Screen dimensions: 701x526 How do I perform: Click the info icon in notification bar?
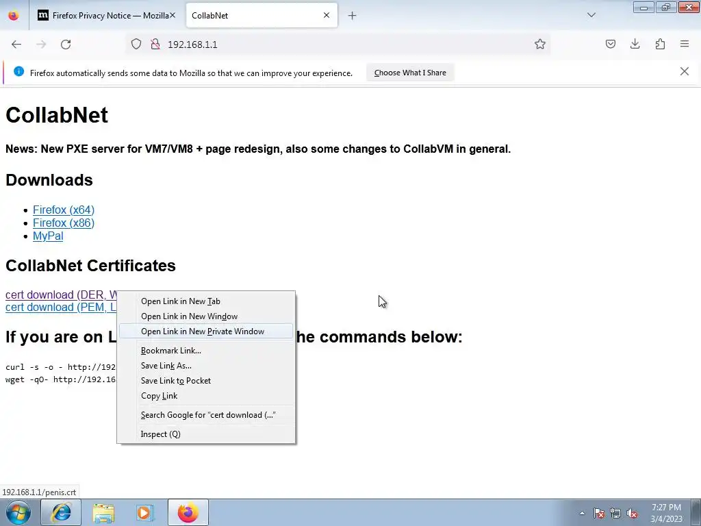tap(18, 71)
